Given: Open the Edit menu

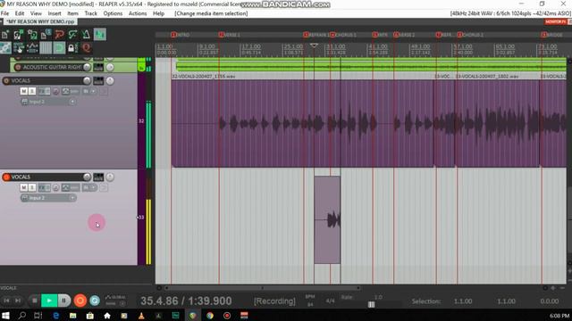Looking at the screenshot, I should tap(20, 13).
